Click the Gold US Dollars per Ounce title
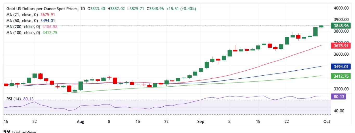The image size is (355, 133). (42, 9)
